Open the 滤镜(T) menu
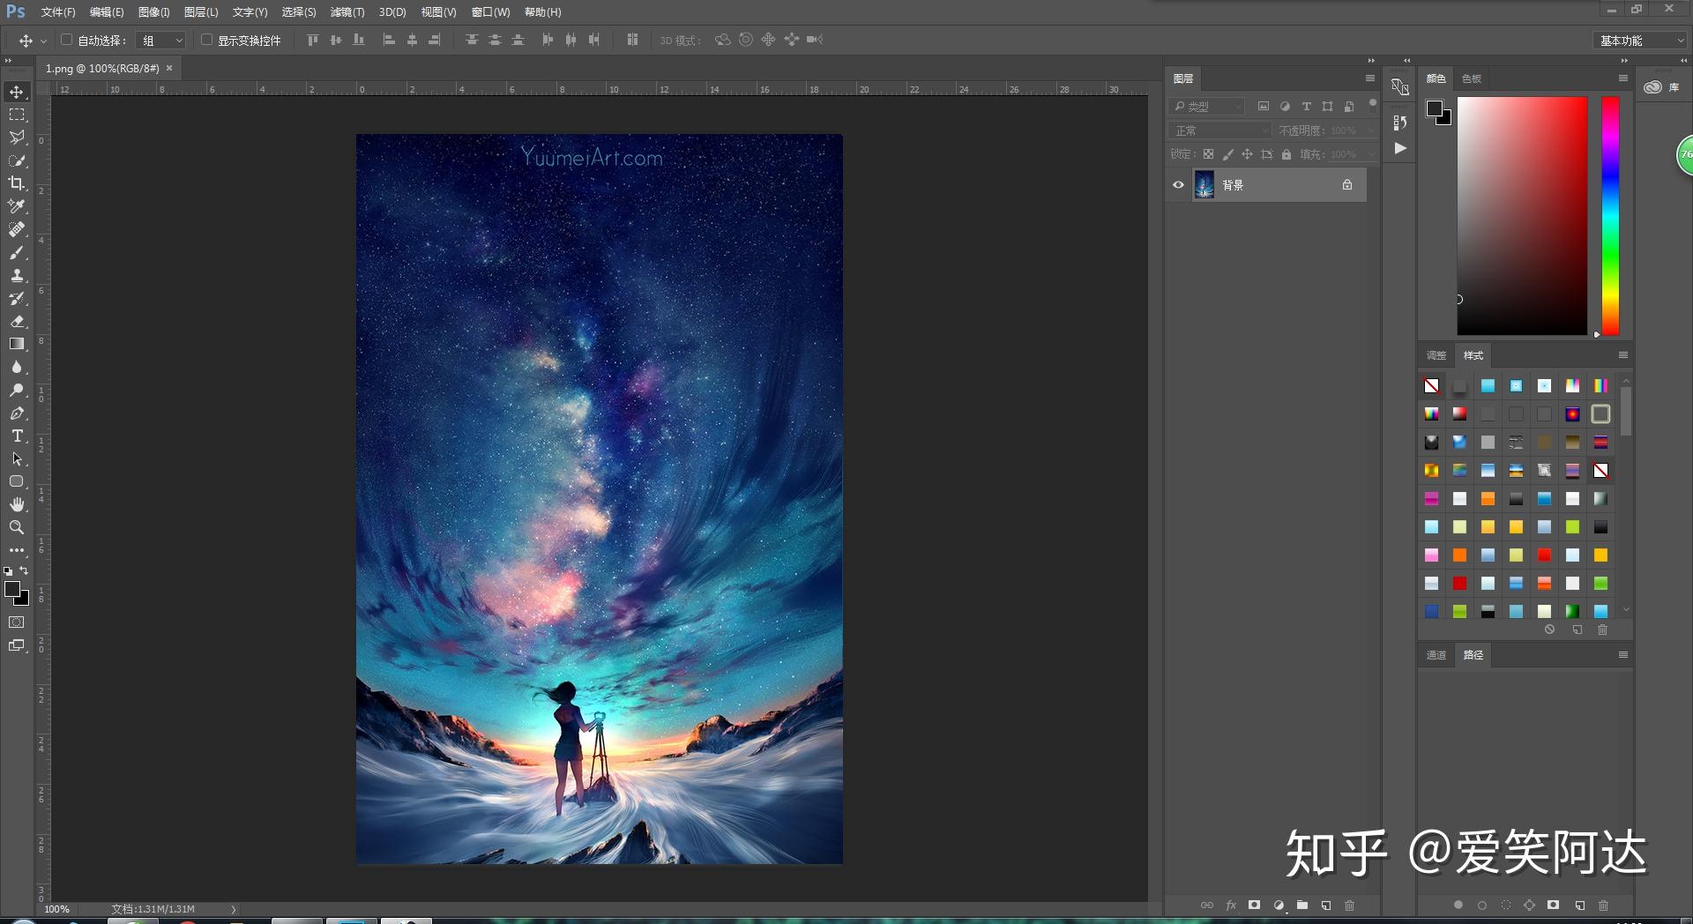Image resolution: width=1693 pixels, height=924 pixels. click(347, 12)
